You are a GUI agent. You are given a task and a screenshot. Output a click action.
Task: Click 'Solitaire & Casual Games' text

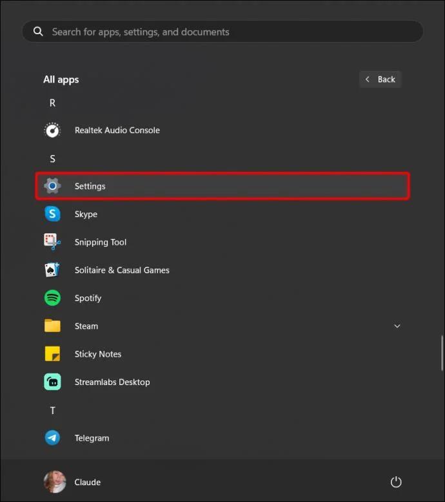(x=122, y=270)
